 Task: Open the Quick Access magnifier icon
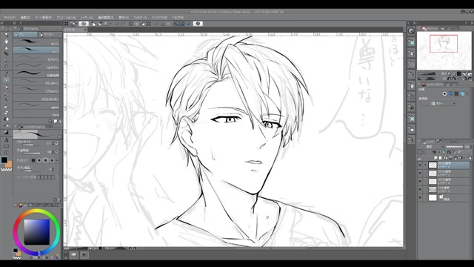[x=411, y=31]
